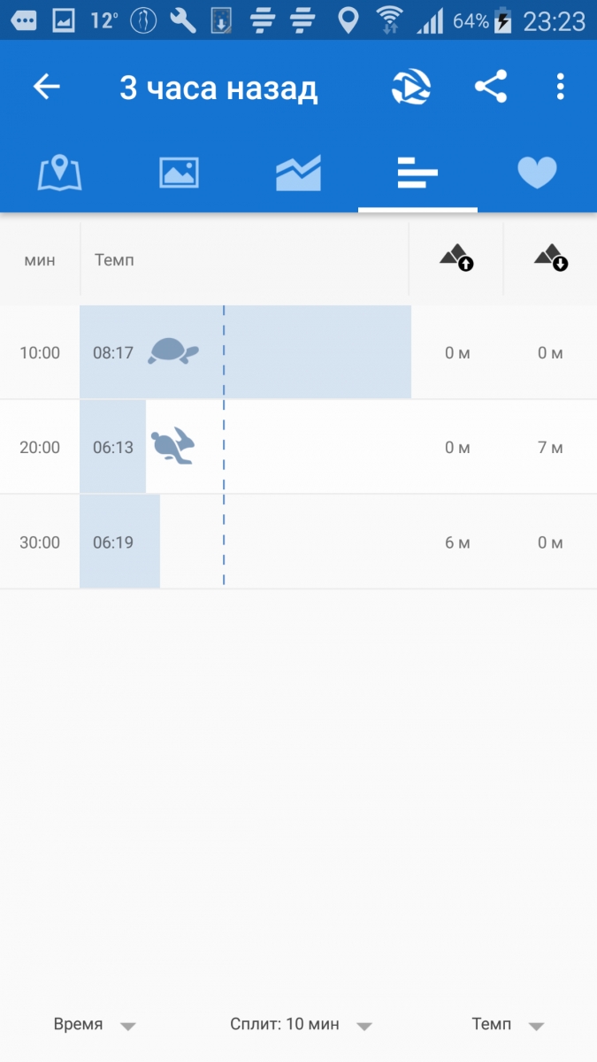Screen dimensions: 597x1062
Task: Open the route replay playback icon
Action: tap(411, 88)
